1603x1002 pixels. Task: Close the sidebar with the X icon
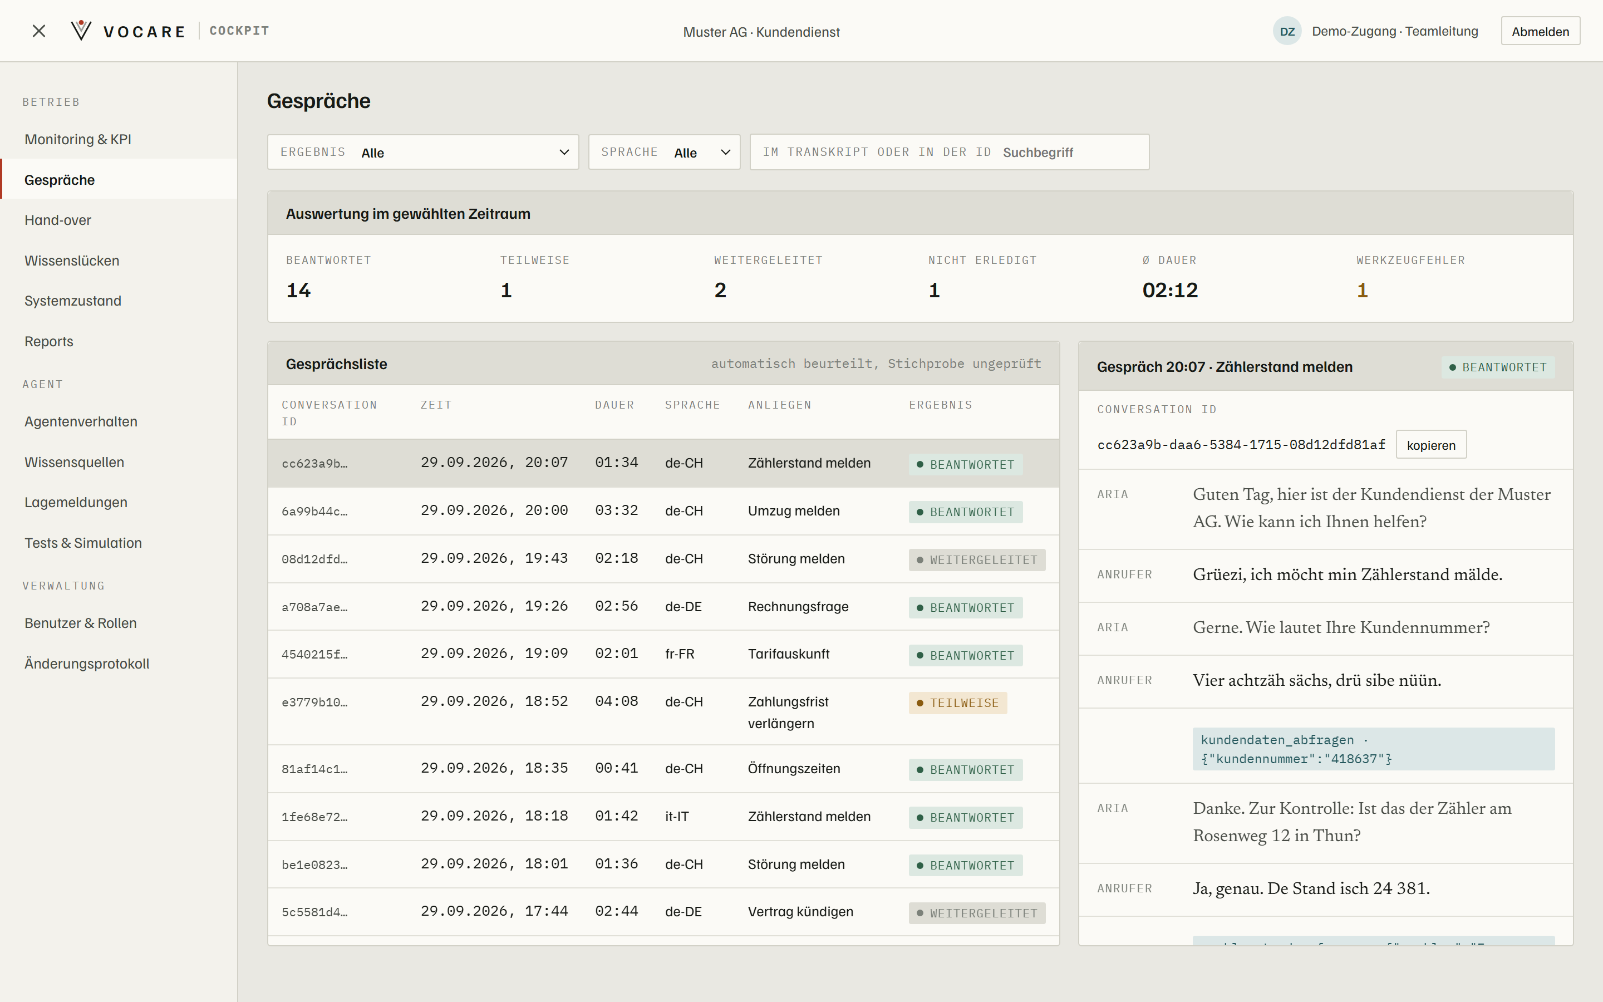click(x=39, y=31)
